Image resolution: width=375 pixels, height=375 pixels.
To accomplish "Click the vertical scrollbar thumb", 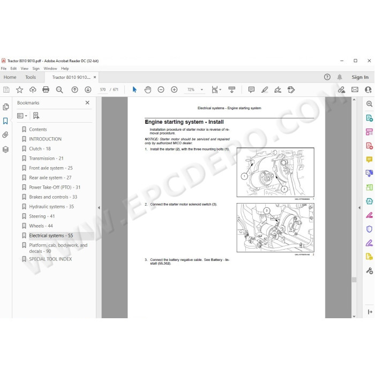I will tap(354, 280).
